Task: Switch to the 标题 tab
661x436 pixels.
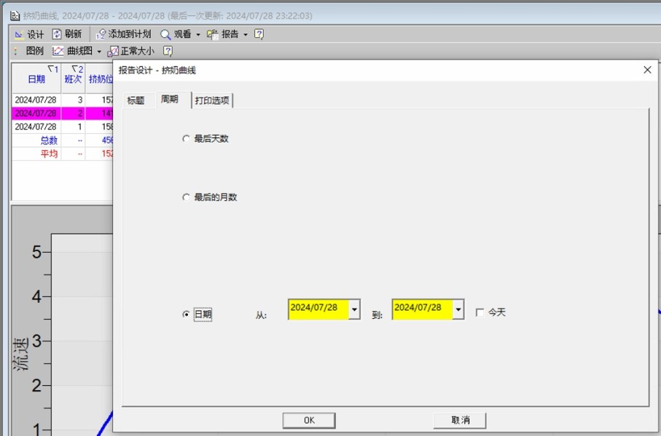Action: click(136, 100)
